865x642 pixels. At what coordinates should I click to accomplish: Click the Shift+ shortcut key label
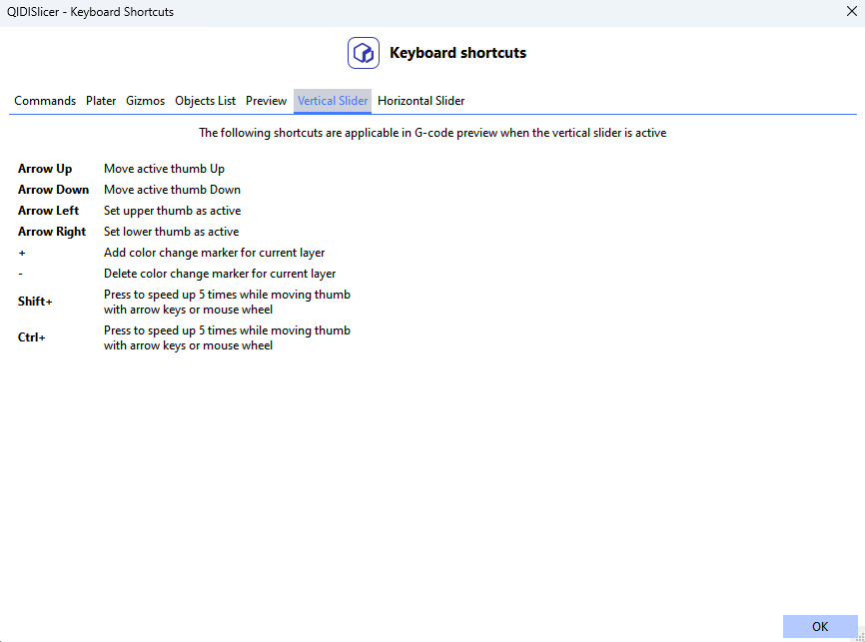(x=35, y=302)
